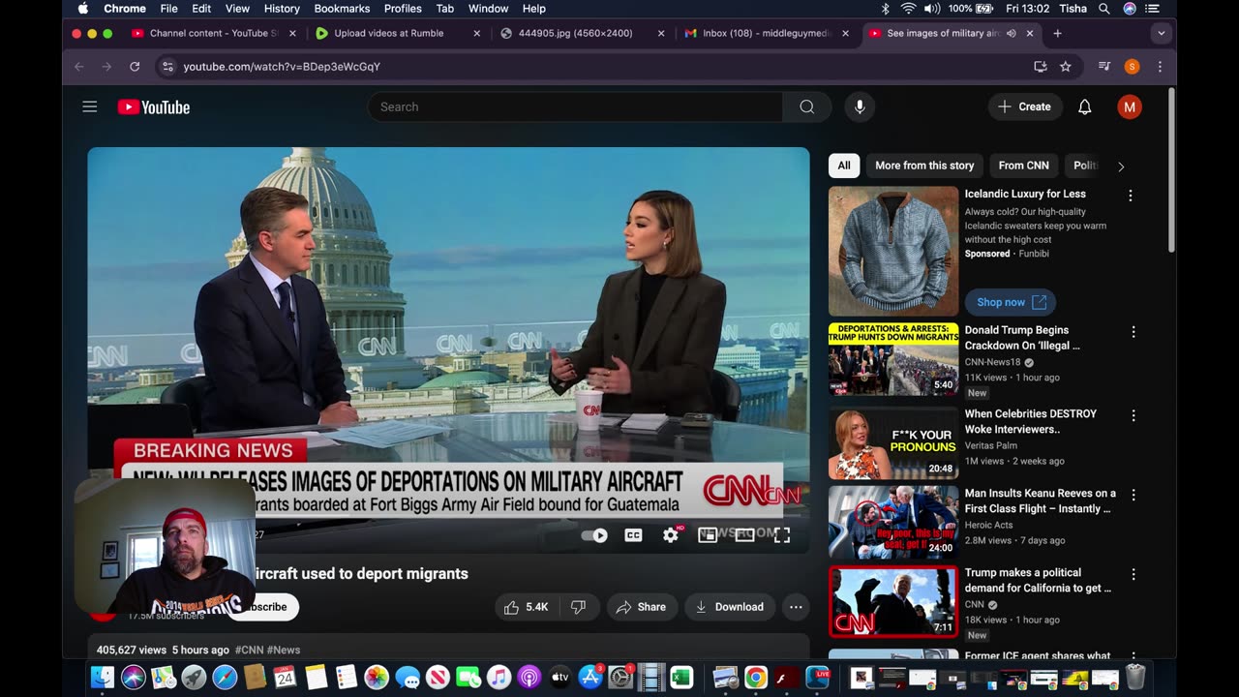Go to the YouTube home logo

pos(154,107)
